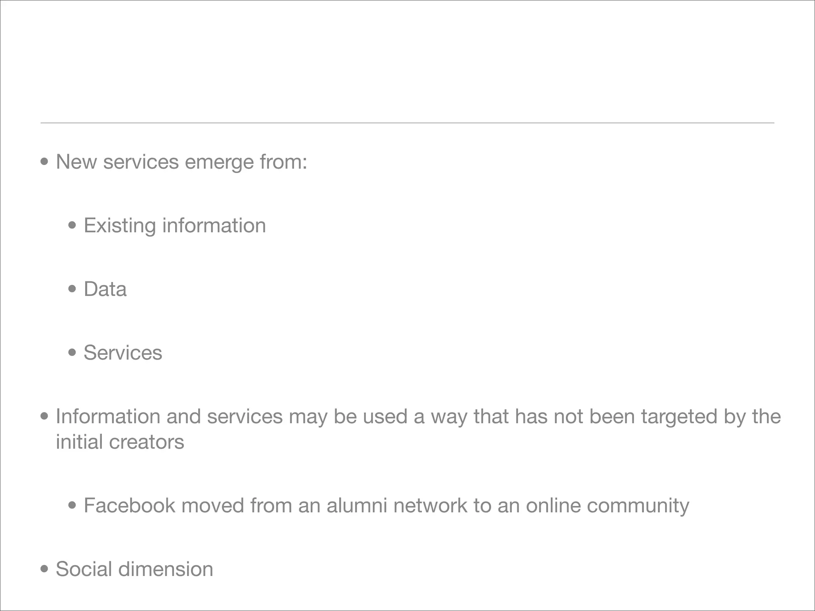Click the horizontal divider line under title area
The height and width of the screenshot is (611, 815).
(x=407, y=123)
